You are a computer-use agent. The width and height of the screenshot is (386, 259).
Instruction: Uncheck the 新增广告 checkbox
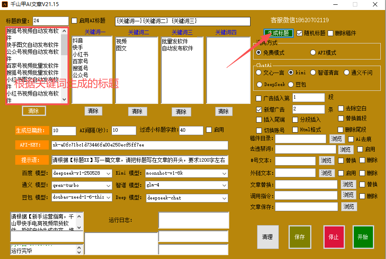pyautogui.click(x=259, y=110)
